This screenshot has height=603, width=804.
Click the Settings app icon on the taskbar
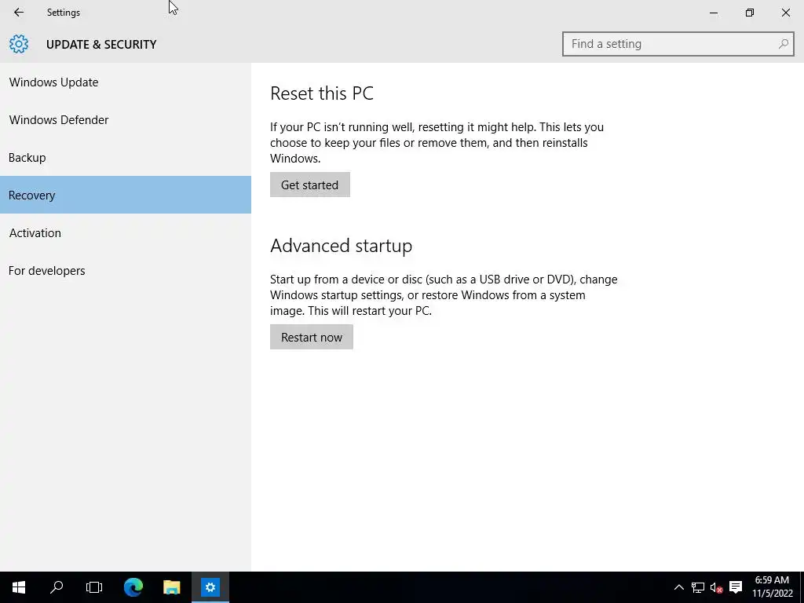[x=210, y=587]
